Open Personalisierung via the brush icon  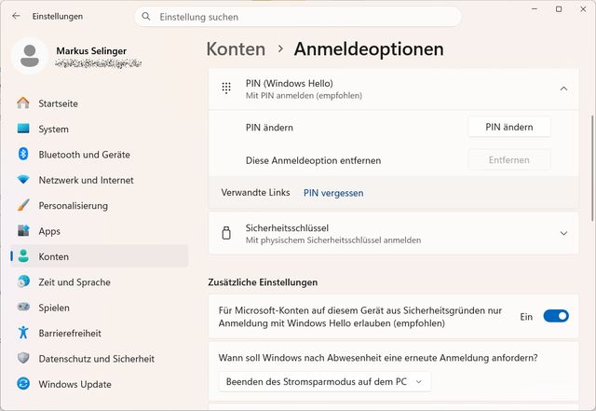click(x=23, y=205)
